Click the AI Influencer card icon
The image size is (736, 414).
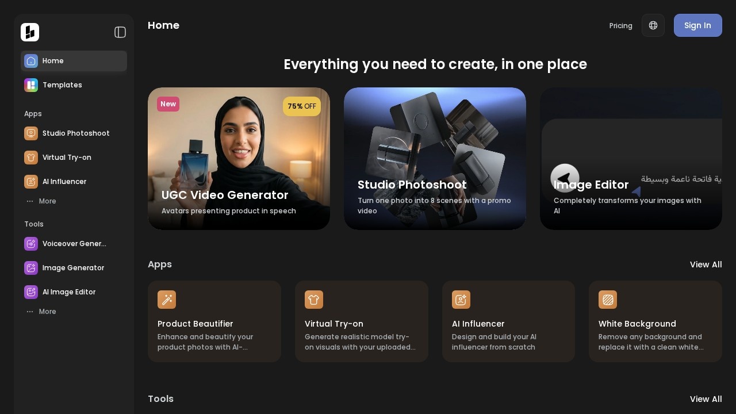(461, 300)
